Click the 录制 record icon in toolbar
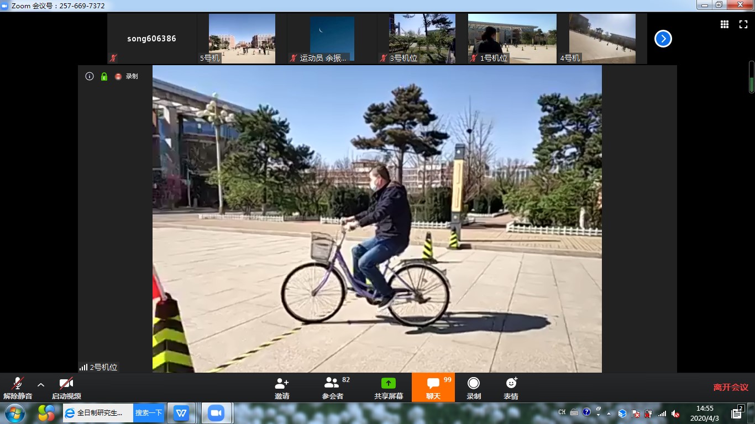The image size is (755, 424). 474,384
